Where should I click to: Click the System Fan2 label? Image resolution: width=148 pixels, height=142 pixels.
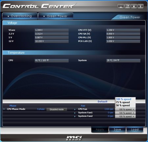[85, 116]
